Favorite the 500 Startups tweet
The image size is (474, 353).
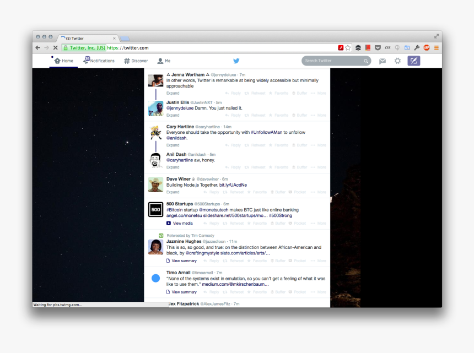(257, 224)
